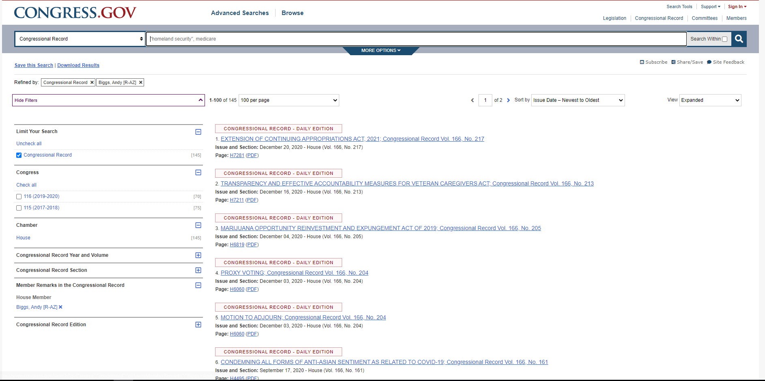765x381 pixels.
Task: Click Save this Search link
Action: (x=34, y=65)
